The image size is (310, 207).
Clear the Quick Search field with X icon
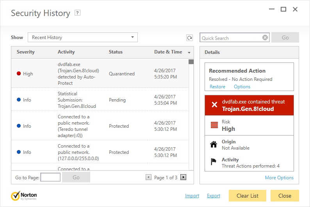click(x=265, y=38)
